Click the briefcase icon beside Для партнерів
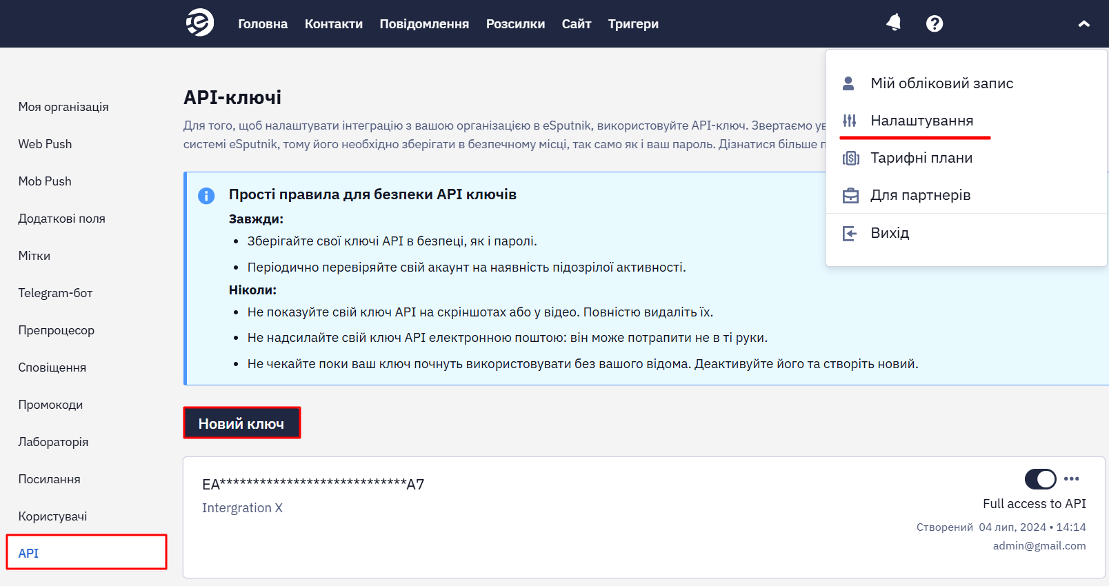1109x586 pixels. 850,195
